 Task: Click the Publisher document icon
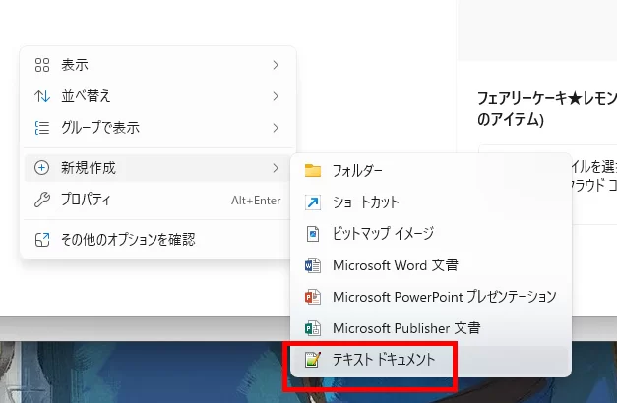click(313, 328)
